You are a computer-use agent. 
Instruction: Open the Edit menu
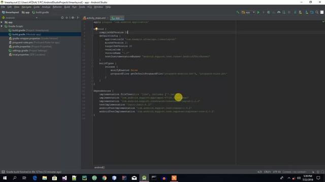click(10, 7)
